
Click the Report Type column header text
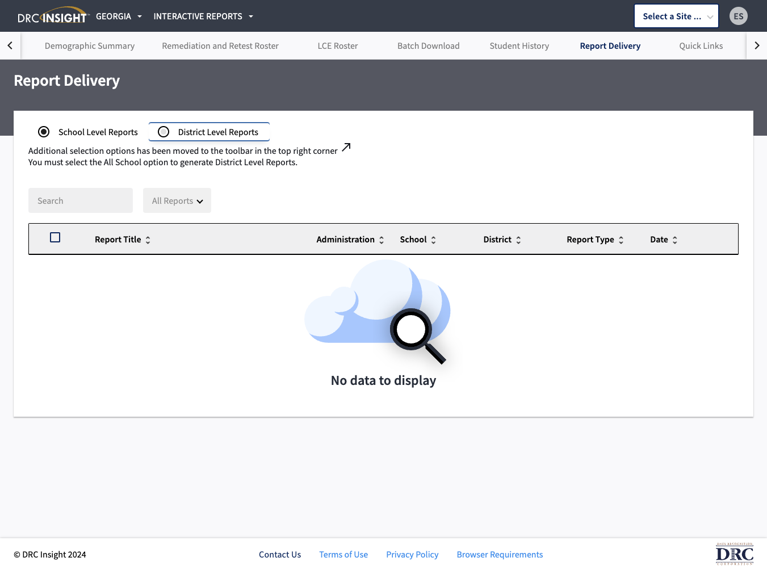[x=590, y=240]
